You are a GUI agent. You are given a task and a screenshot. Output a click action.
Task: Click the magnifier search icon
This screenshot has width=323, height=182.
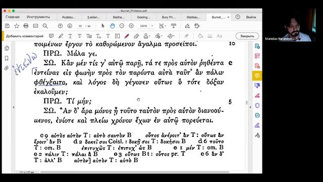pos(45,26)
